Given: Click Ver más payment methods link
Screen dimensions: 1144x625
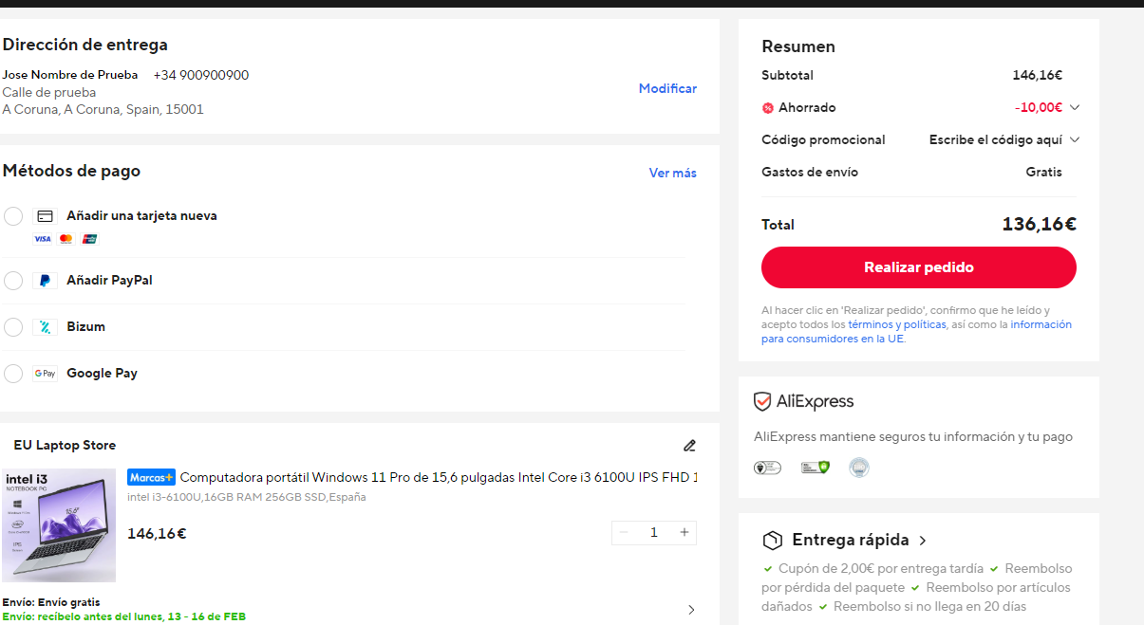Looking at the screenshot, I should coord(673,173).
